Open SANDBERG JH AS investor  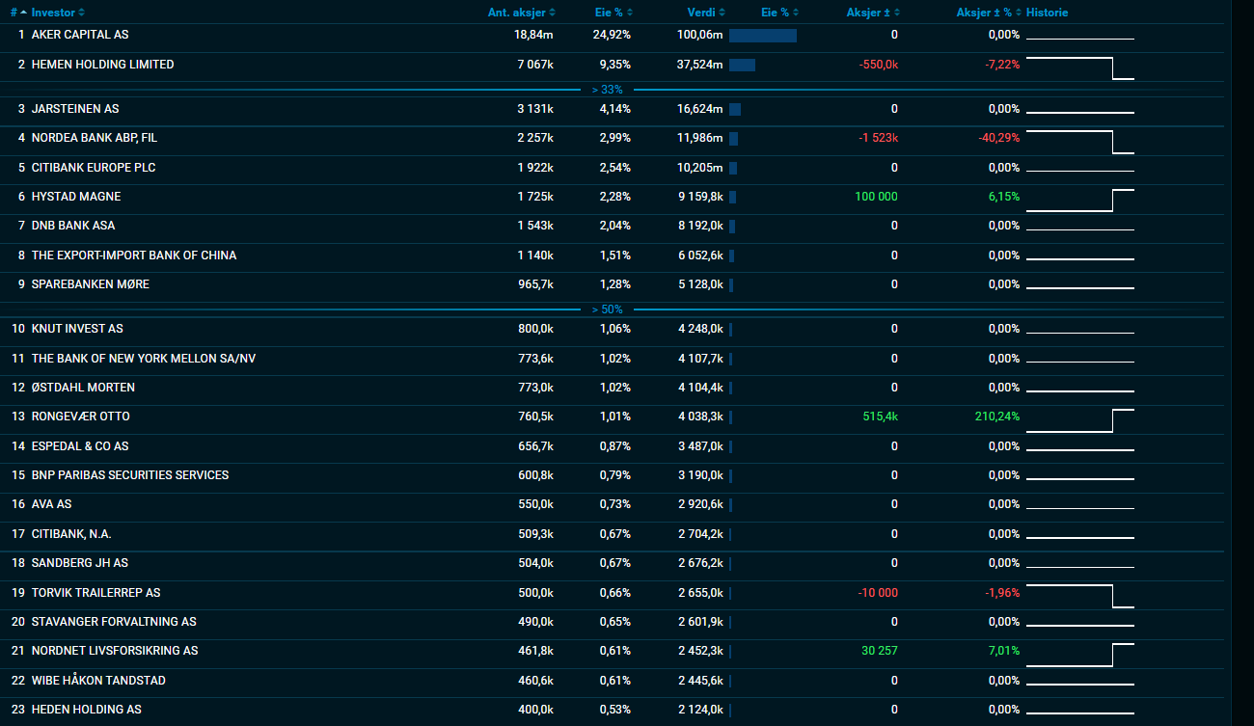(80, 563)
